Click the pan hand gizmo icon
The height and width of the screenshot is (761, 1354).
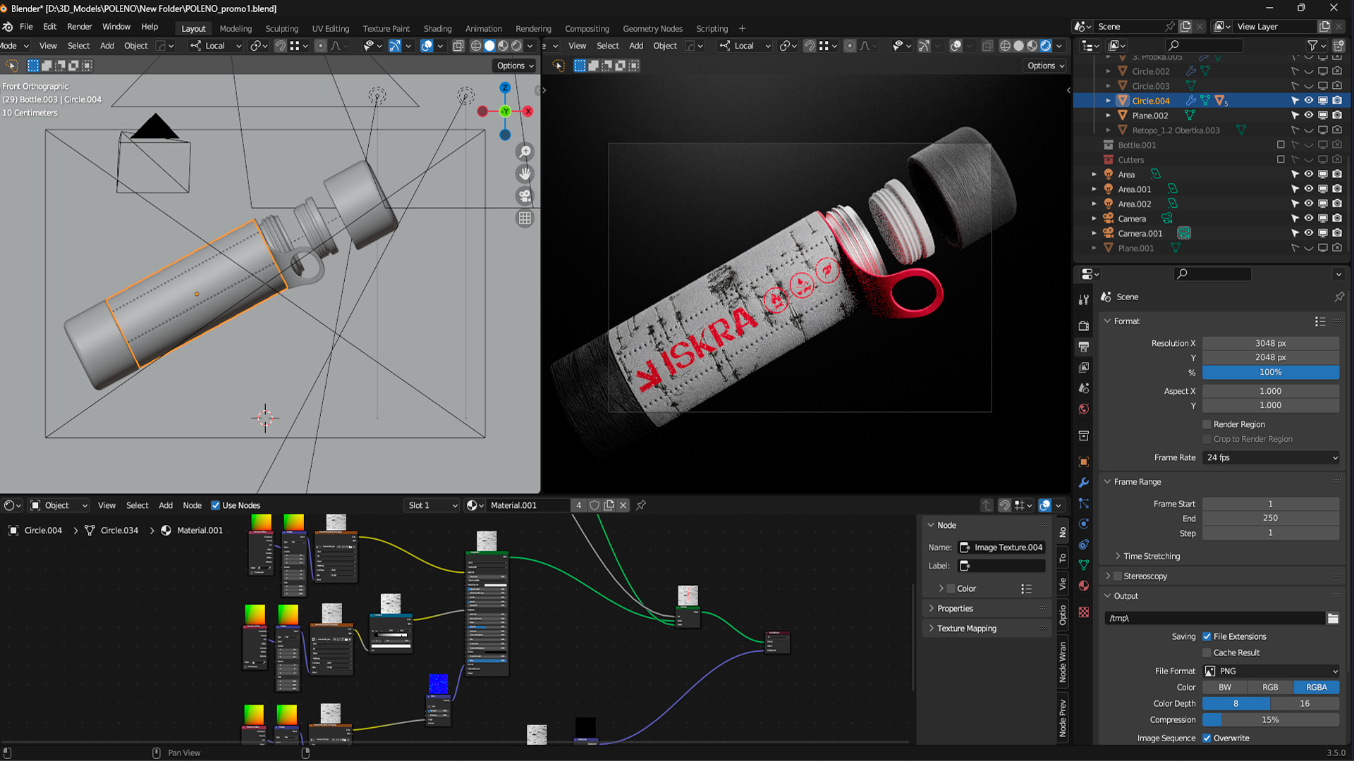(x=525, y=173)
